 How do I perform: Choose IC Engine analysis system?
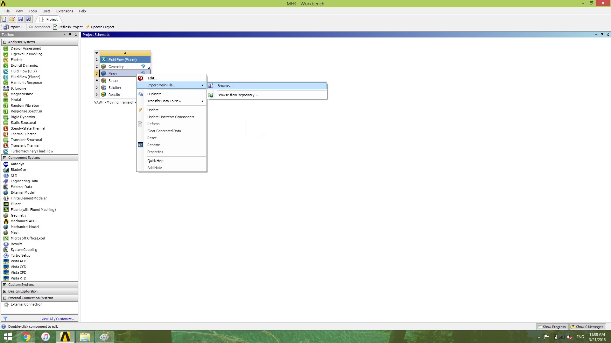click(18, 88)
